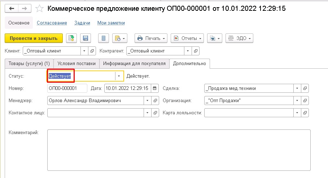Screen dimensions: 328x178
Task: Expand the Сделка dropdown
Action: [297, 88]
